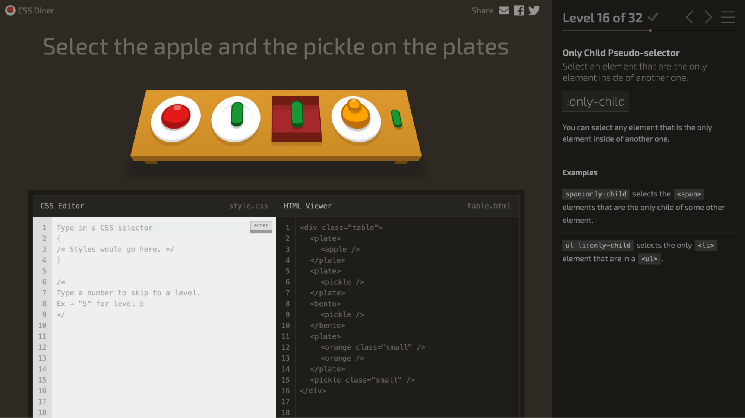This screenshot has height=418, width=745.
Task: Expand the level navigation menu
Action: tap(728, 18)
